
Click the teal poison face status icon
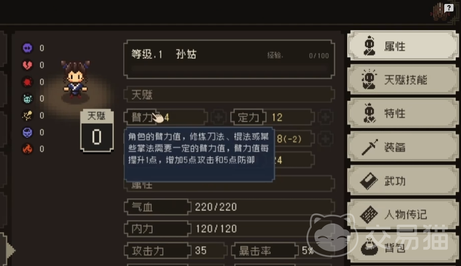[28, 99]
